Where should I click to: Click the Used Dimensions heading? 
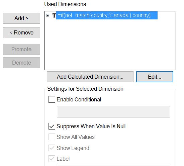65,4
